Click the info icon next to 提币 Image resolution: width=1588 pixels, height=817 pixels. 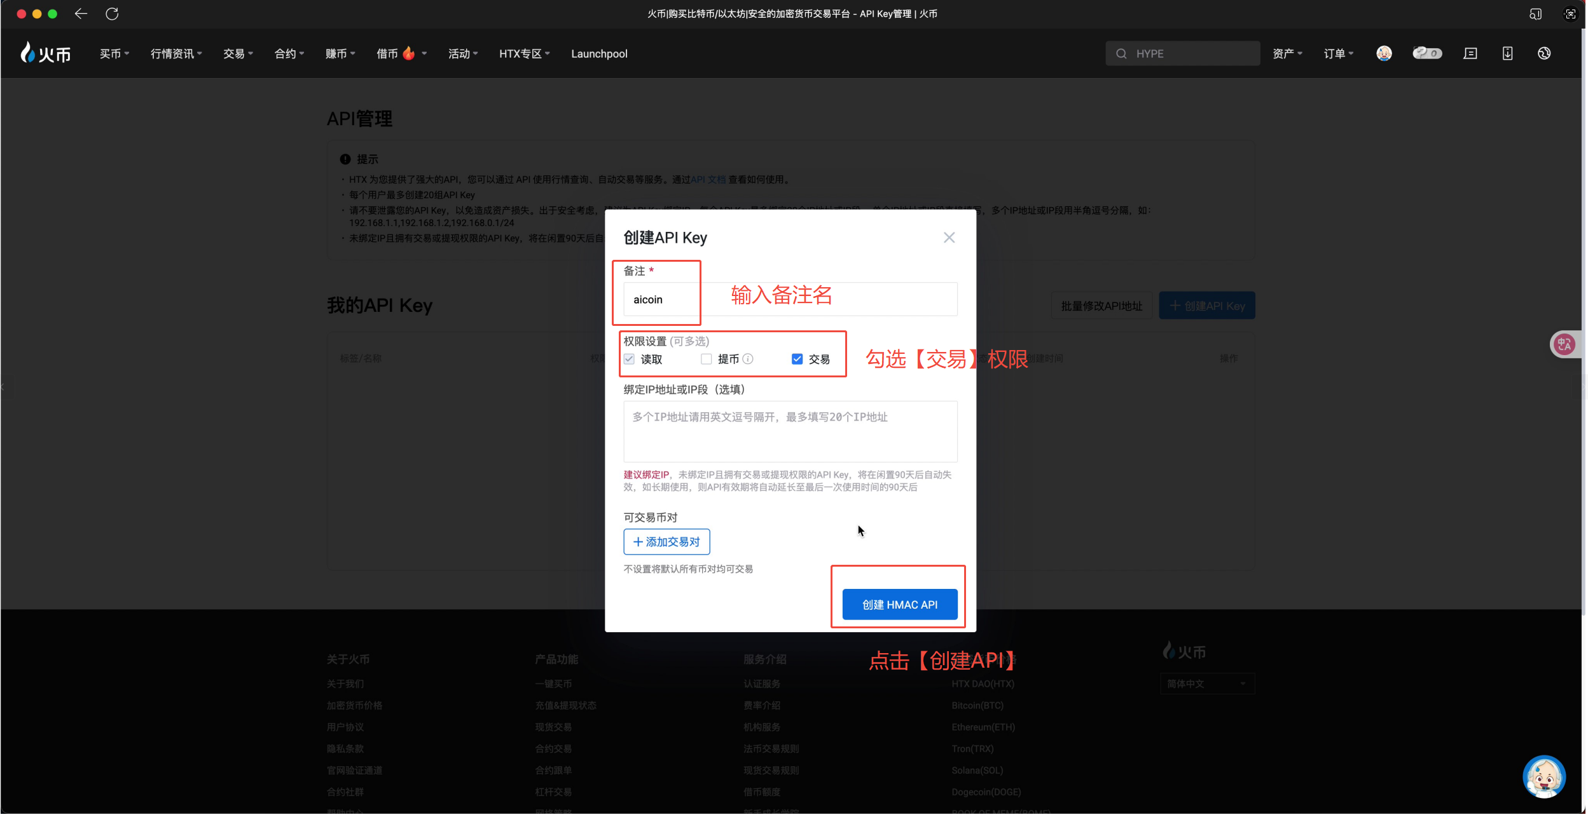pos(748,360)
